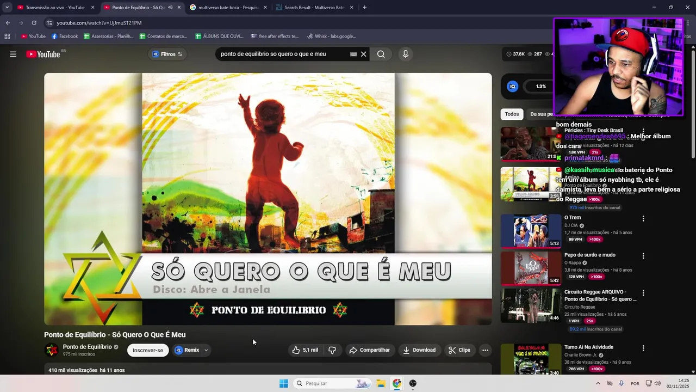Viewport: 696px width, 392px height.
Task: Select the Todos filter chip
Action: [x=512, y=114]
